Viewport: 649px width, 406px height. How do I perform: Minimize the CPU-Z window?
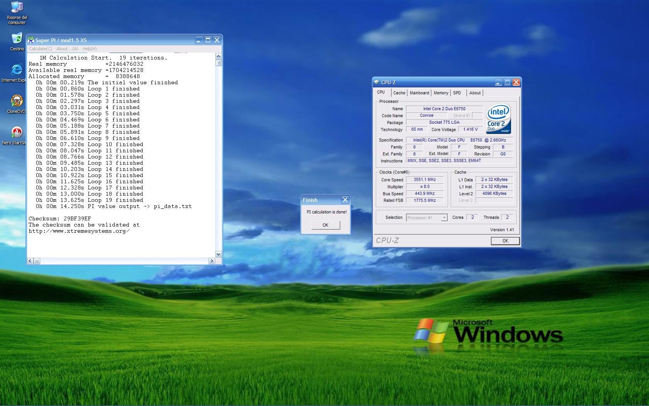tap(498, 82)
